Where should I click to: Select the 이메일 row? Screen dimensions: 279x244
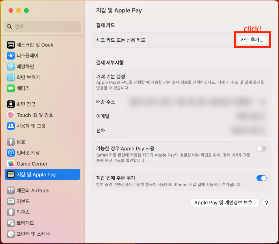181,116
